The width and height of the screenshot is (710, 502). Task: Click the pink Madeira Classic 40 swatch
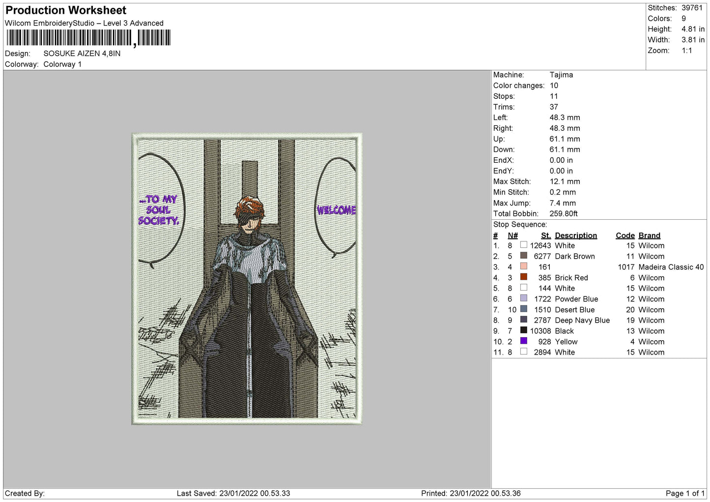click(x=524, y=266)
